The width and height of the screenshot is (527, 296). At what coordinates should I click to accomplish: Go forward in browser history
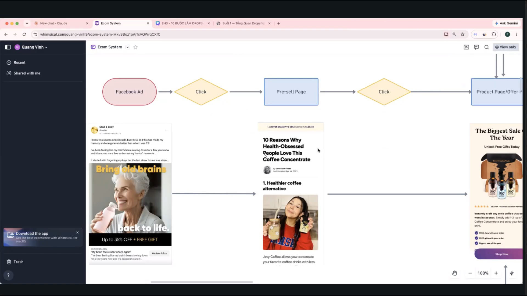pos(15,34)
